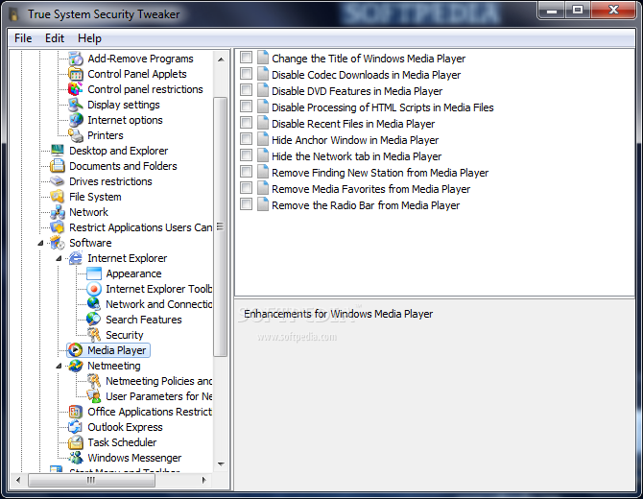Image resolution: width=643 pixels, height=499 pixels.
Task: Click the Netmeeting Policies keys icon
Action: (x=94, y=381)
